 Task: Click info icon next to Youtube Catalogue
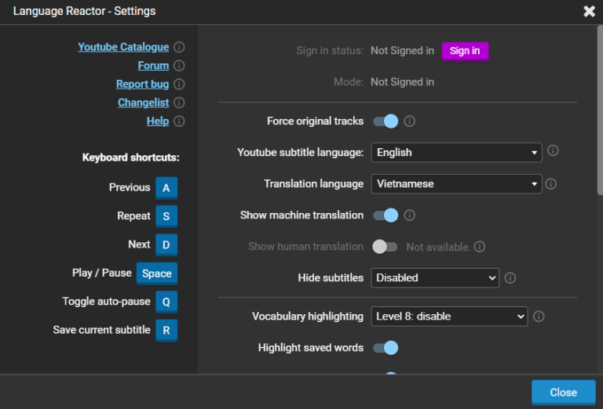pos(179,47)
